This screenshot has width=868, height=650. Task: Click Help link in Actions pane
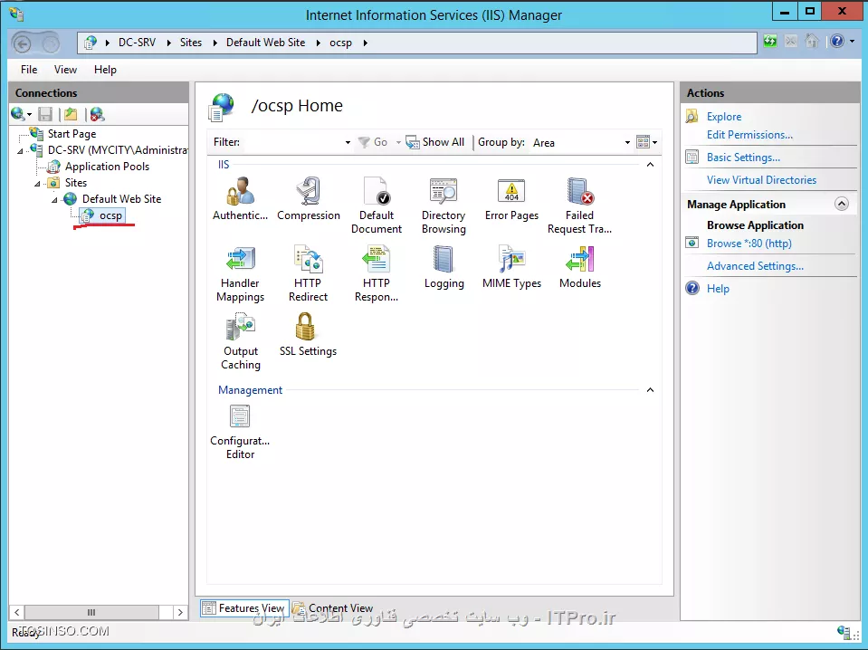coord(718,289)
